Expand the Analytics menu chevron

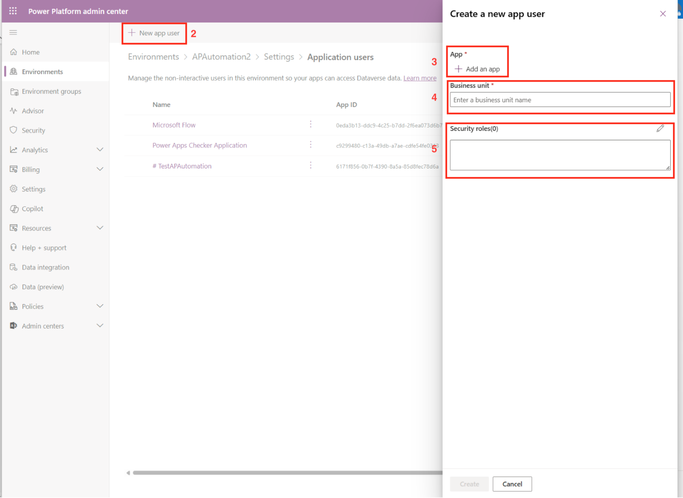click(x=100, y=149)
